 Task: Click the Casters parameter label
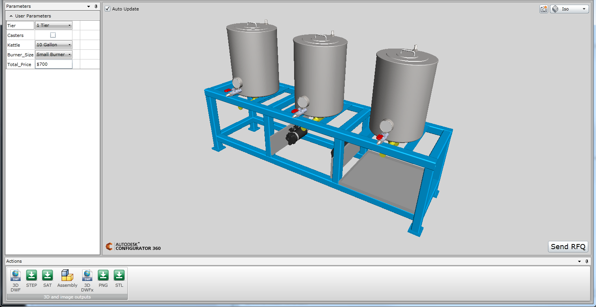pyautogui.click(x=16, y=35)
